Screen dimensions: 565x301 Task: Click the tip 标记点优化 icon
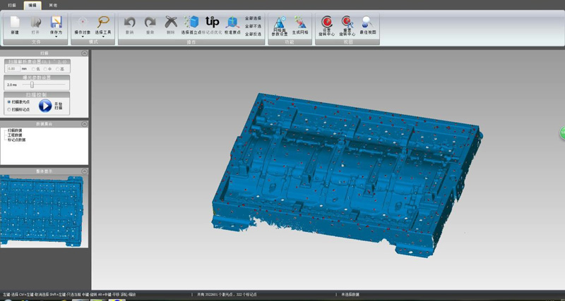[212, 24]
